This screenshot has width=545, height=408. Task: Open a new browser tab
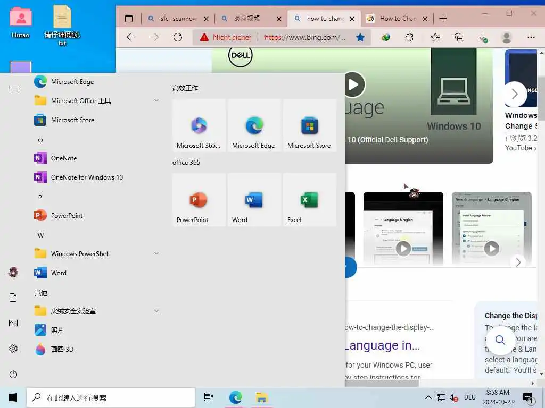click(x=443, y=19)
